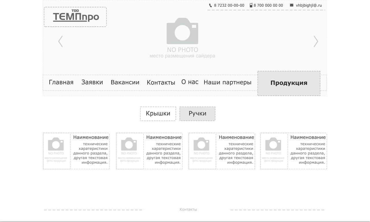This screenshot has width=370, height=222.
Task: Click the landline phone icon
Action: click(x=210, y=5)
